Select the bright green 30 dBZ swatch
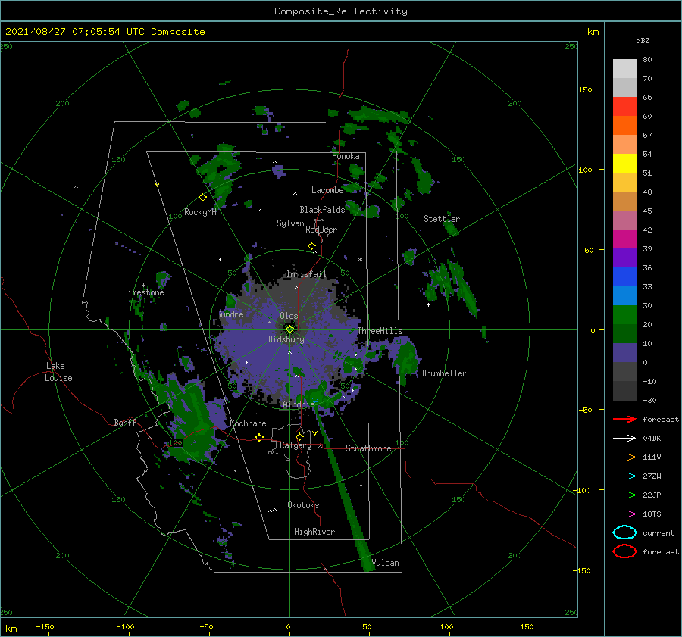 pos(624,315)
